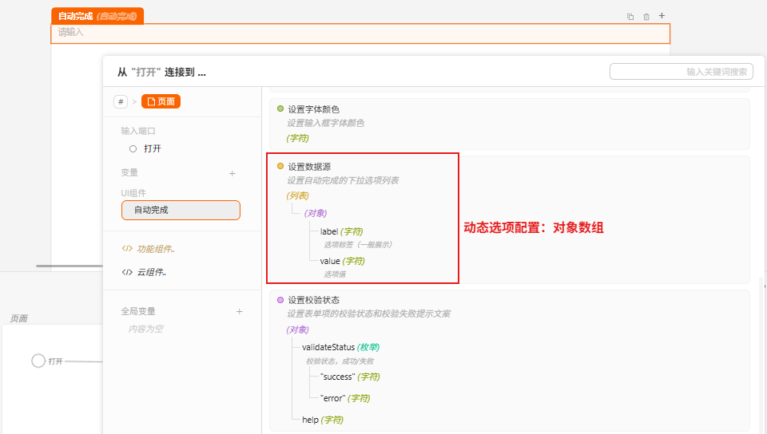Screen dimensions: 767x434
Task: Click the (对象) type under 设置校验状态
Action: 298,330
